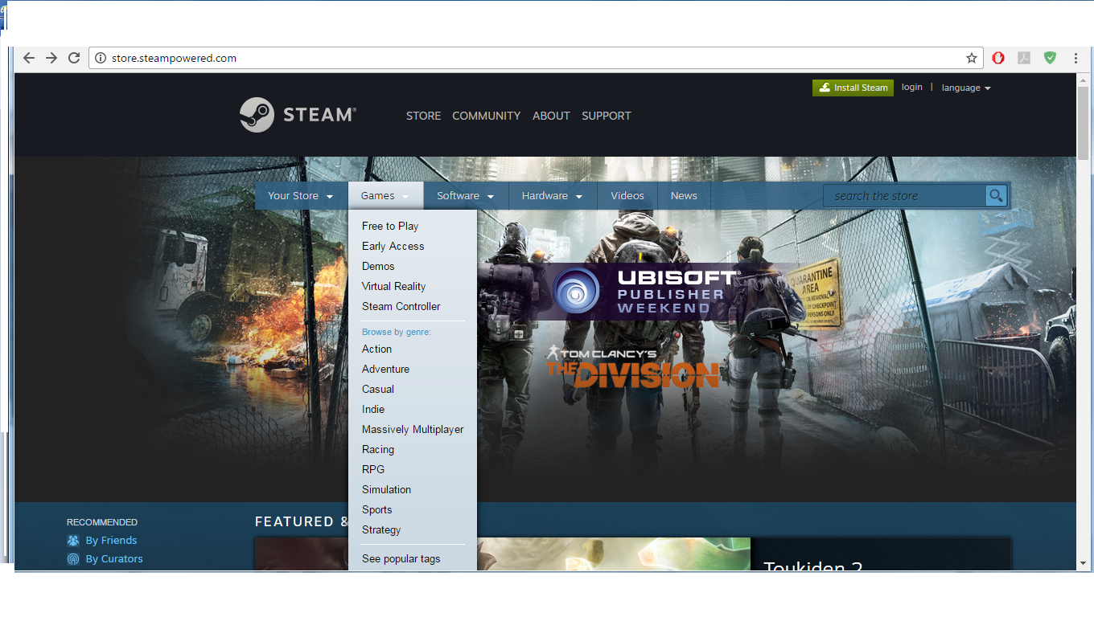The height and width of the screenshot is (617, 1094).
Task: Expand the Your Store dropdown
Action: 301,196
